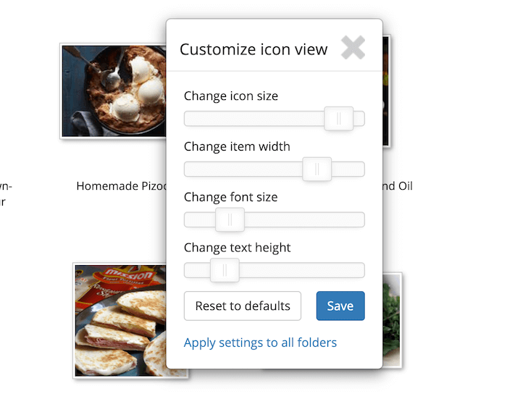Click left end of icon size slider track

point(188,119)
